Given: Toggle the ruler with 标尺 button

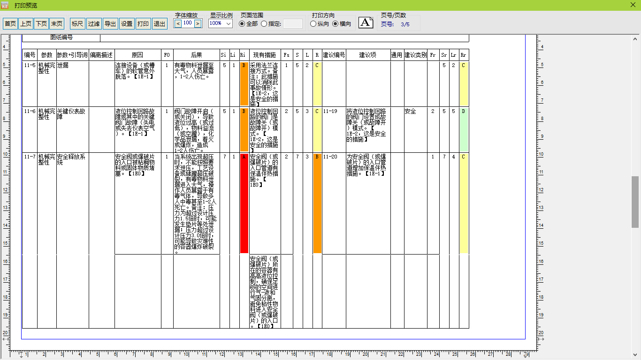Looking at the screenshot, I should pyautogui.click(x=77, y=23).
